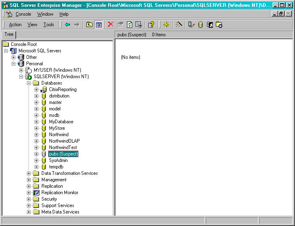Viewport: 295px width, 226px height.
Task: Toggle the Show/Hide Console Tree button
Action: (x=98, y=25)
